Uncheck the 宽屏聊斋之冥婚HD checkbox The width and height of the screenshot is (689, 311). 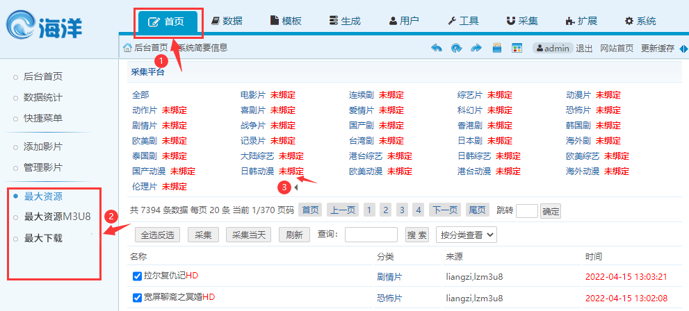coord(137,298)
